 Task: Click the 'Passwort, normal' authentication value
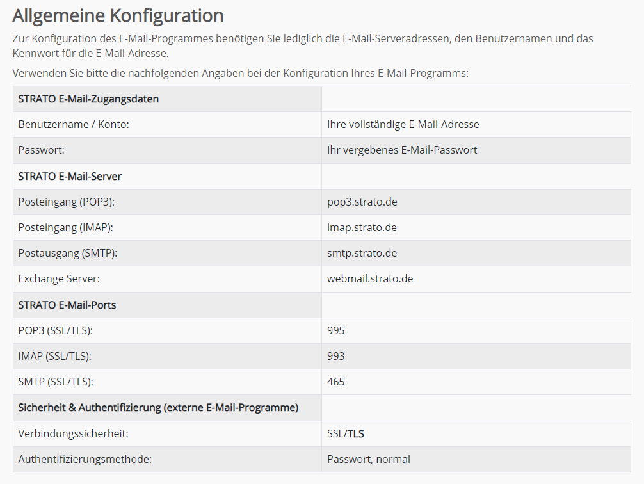click(x=369, y=459)
